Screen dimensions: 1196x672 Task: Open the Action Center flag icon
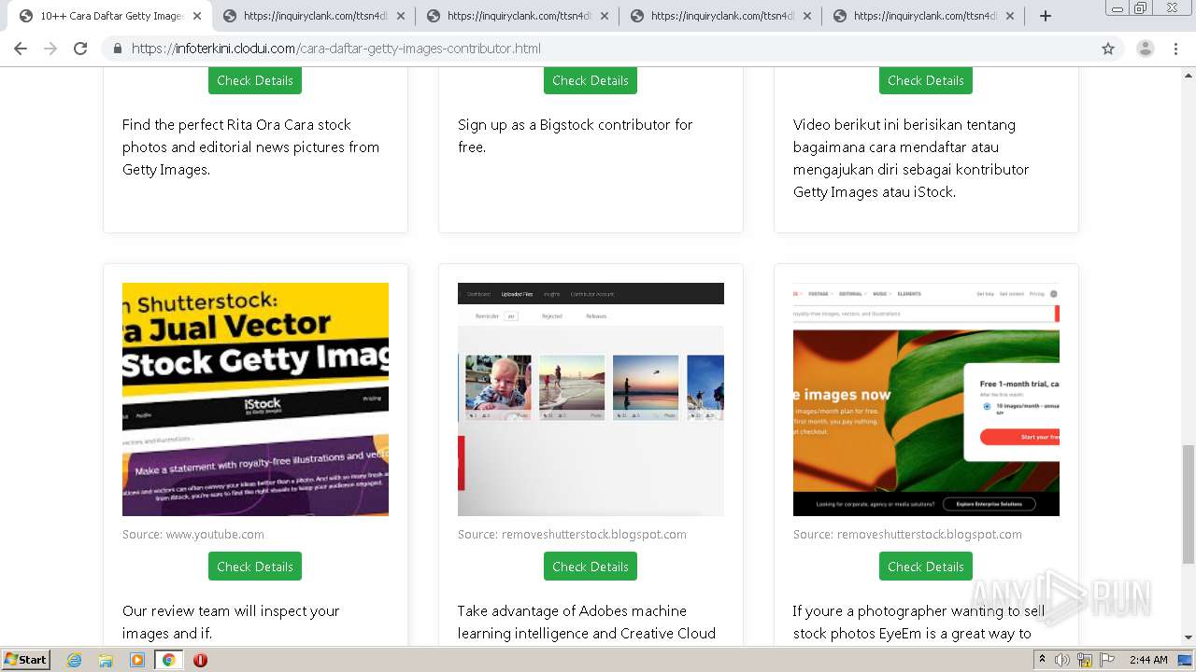(1107, 660)
